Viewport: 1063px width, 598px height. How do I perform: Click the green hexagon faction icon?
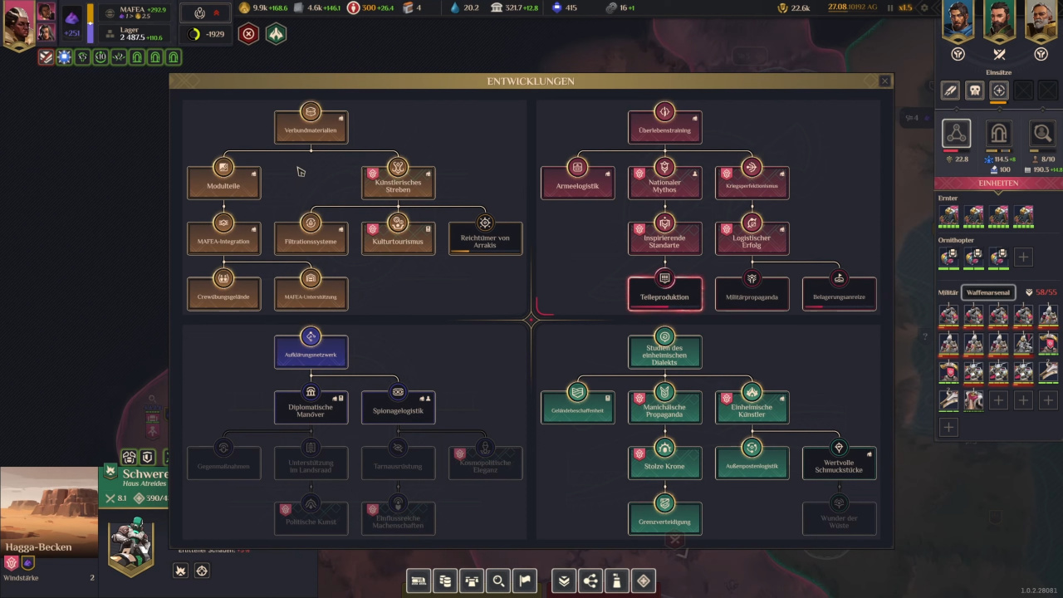(x=276, y=34)
